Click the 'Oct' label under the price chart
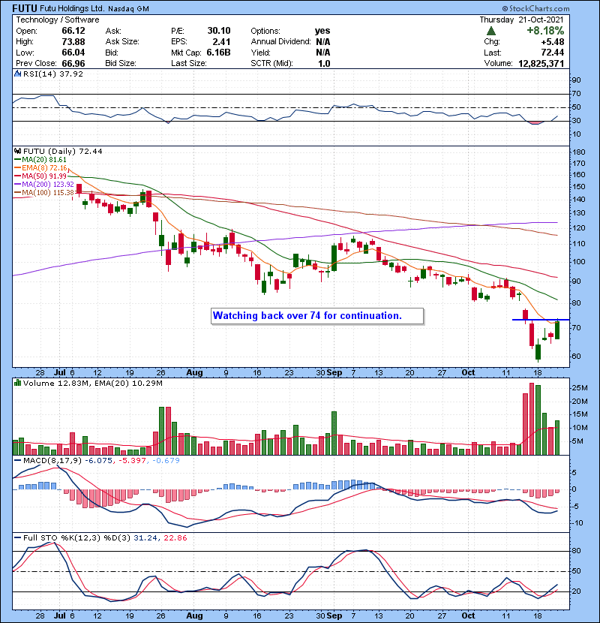This screenshot has width=600, height=623. tap(468, 373)
